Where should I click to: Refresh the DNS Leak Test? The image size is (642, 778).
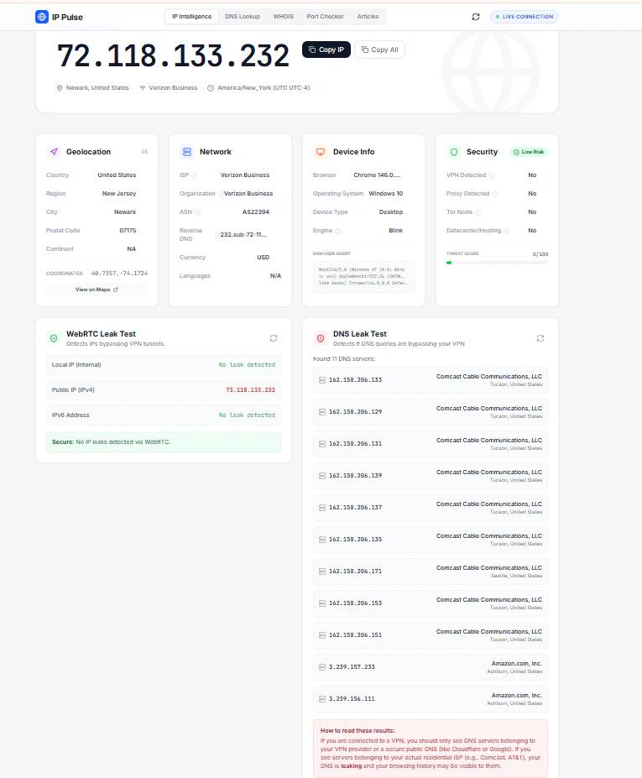[x=540, y=338]
